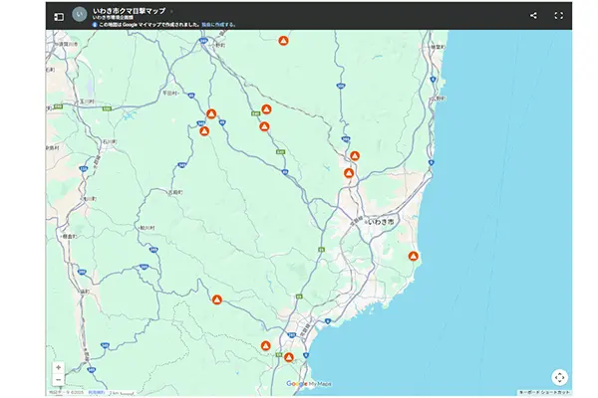Click the map owner avatar icon

[80, 15]
